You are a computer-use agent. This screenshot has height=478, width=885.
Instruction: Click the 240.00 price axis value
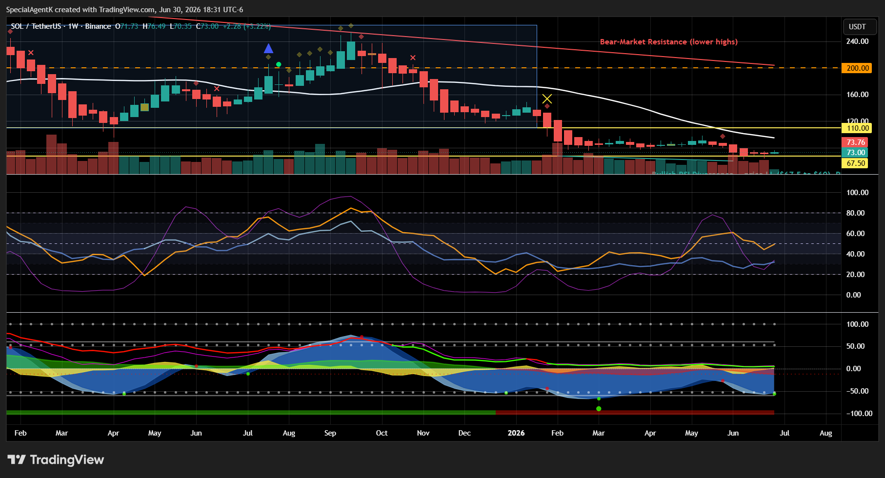pos(857,41)
